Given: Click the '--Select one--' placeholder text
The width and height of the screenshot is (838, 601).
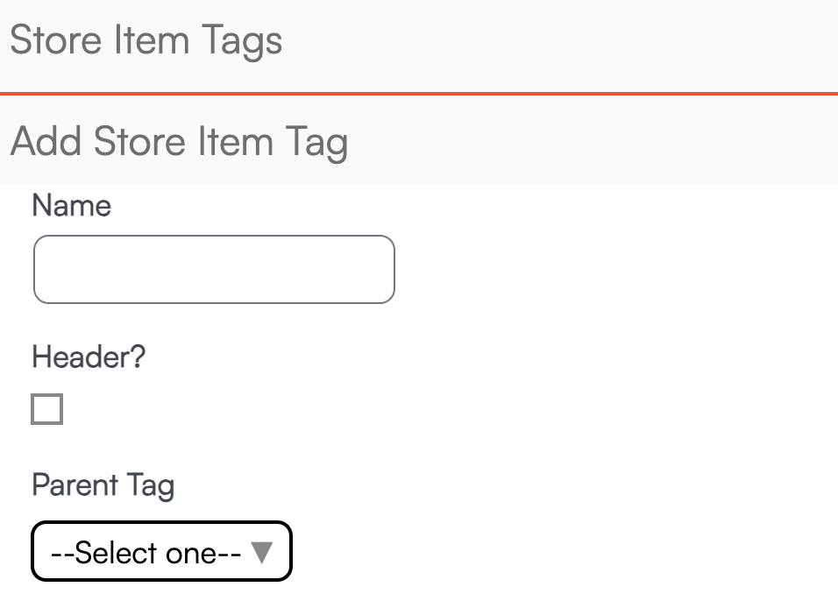Looking at the screenshot, I should (146, 553).
